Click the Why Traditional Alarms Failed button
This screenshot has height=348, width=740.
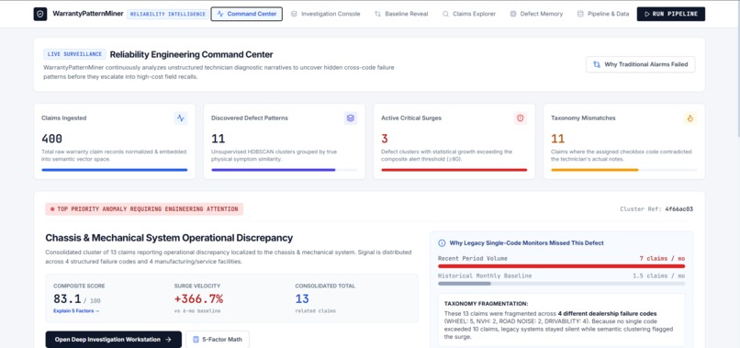click(641, 64)
